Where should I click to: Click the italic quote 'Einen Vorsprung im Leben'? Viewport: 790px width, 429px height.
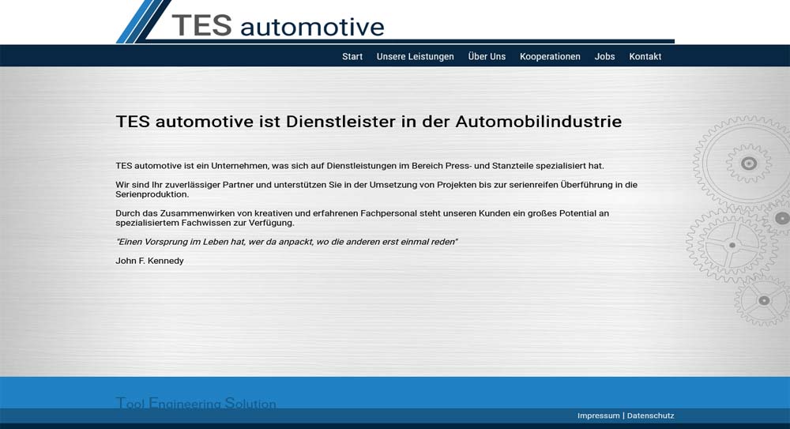coord(287,242)
